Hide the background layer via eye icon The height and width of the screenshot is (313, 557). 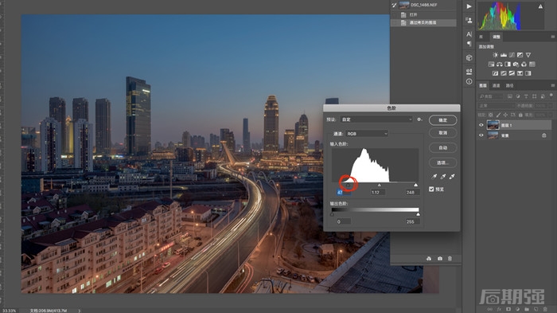pos(481,135)
